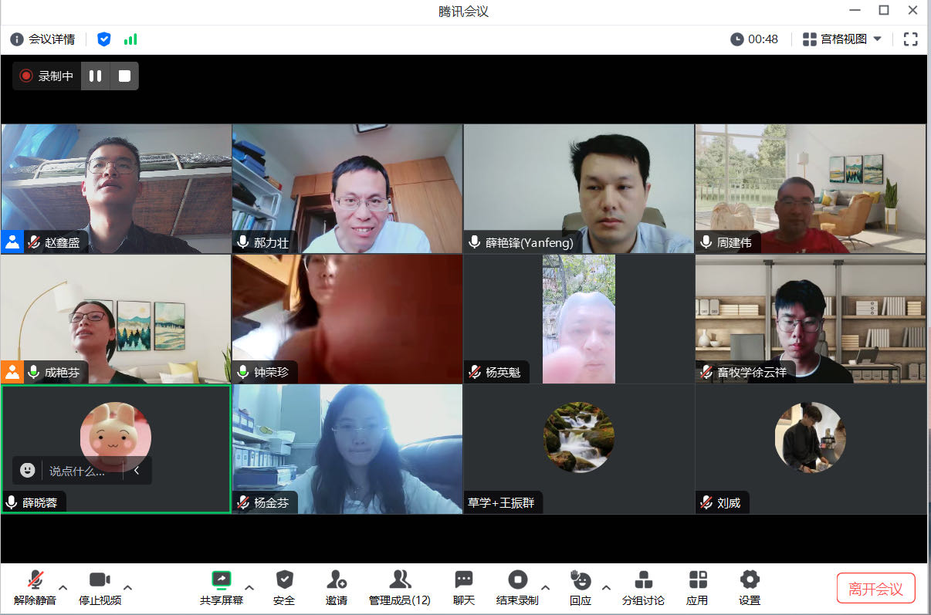
Task: Collapse the message box chevron
Action: 137,470
